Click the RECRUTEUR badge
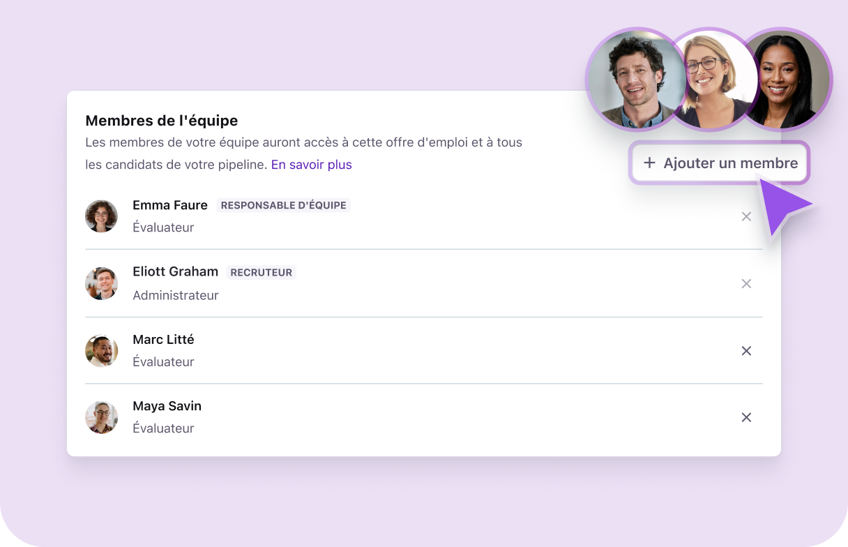Screen dimensions: 848x547 coord(261,273)
